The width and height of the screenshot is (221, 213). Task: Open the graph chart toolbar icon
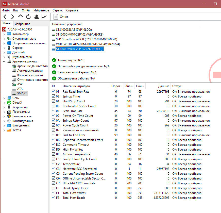44,17
